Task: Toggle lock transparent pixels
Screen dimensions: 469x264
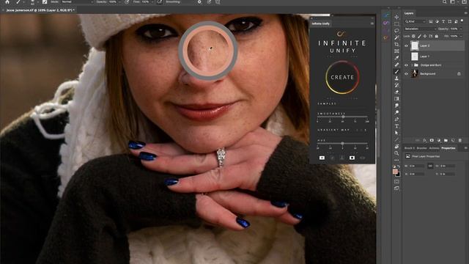Action: click(413, 36)
